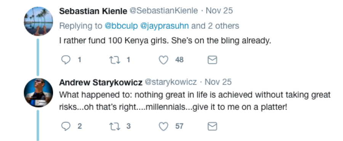This screenshot has height=141, width=343.
Task: Open Andrew Starykowicz's profile avatar
Action: (x=38, y=93)
